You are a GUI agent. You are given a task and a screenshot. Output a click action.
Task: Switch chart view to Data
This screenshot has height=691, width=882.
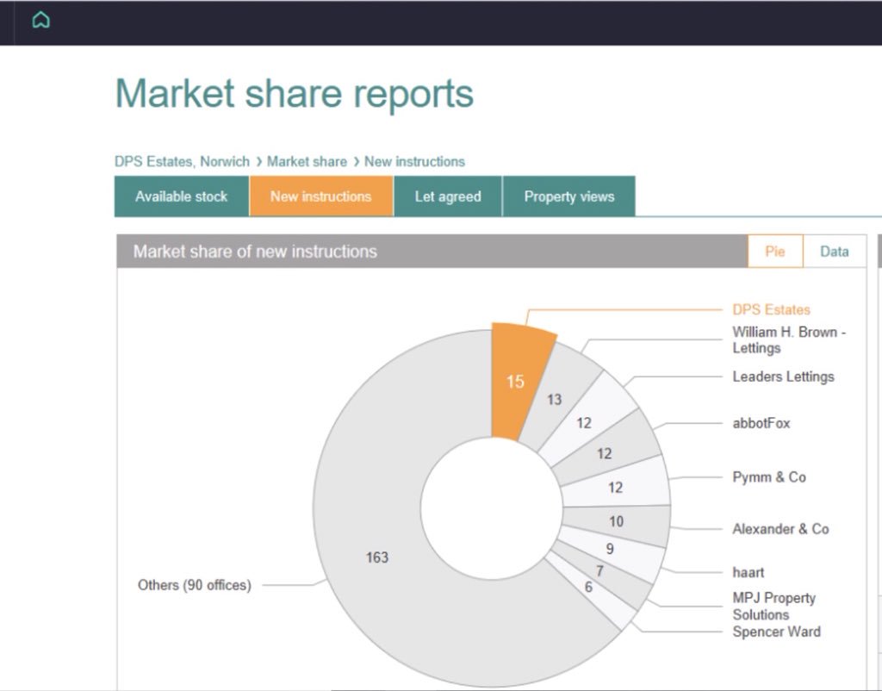[834, 252]
